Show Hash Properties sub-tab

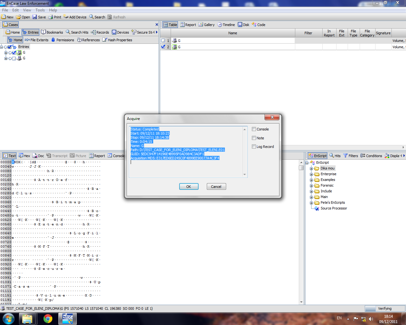click(117, 40)
